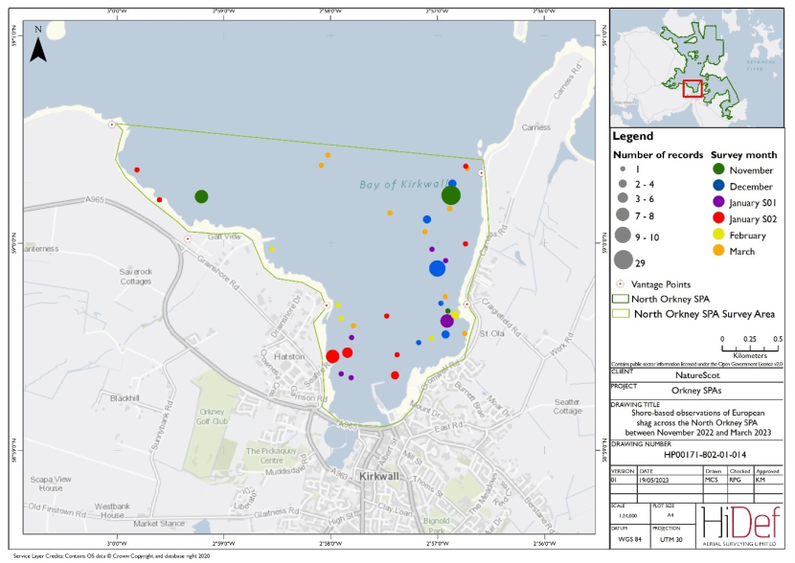Select the red January S02 legend swatch
Viewport: 795px width, 563px height.
(x=718, y=218)
